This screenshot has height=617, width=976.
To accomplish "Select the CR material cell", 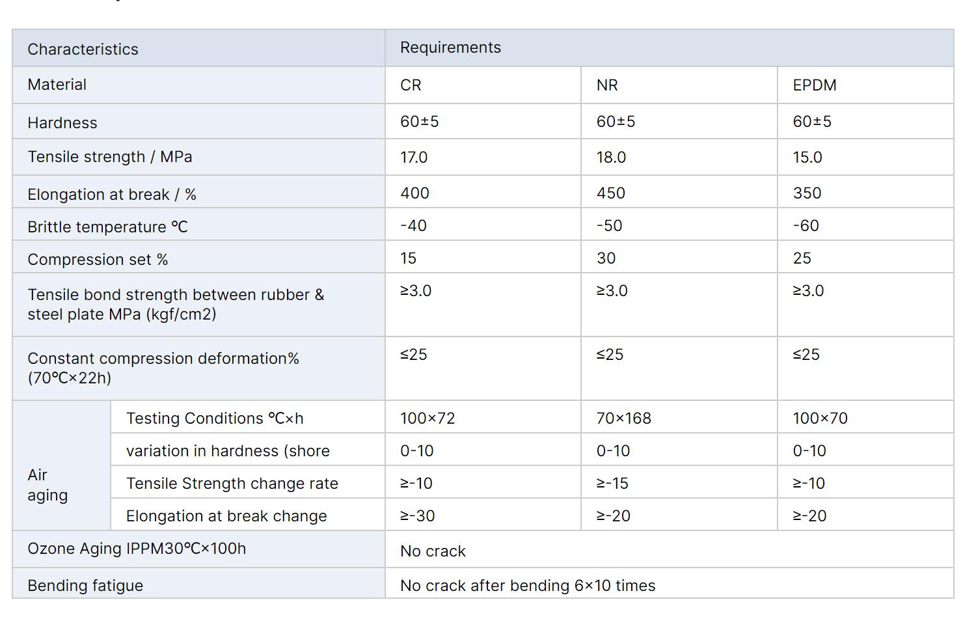I will (x=411, y=85).
